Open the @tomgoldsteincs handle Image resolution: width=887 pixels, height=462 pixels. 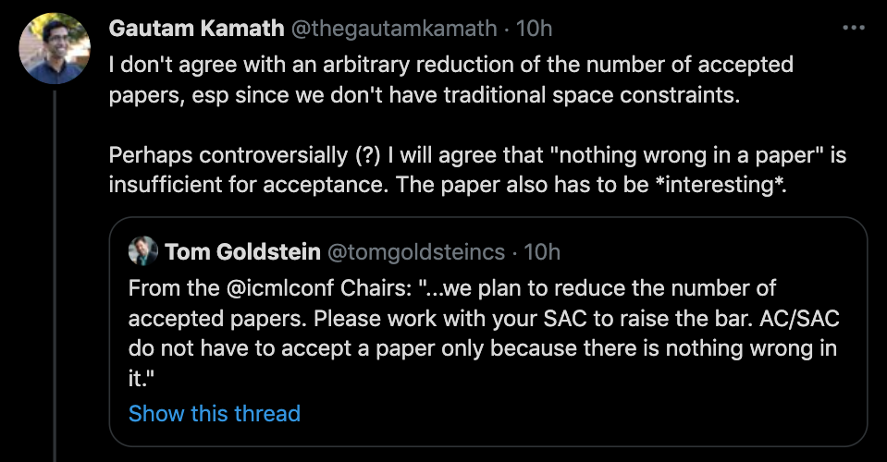coord(416,251)
